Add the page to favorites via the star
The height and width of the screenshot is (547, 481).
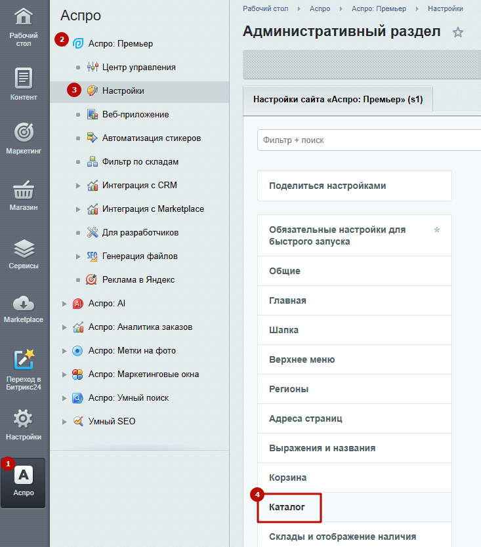click(457, 32)
